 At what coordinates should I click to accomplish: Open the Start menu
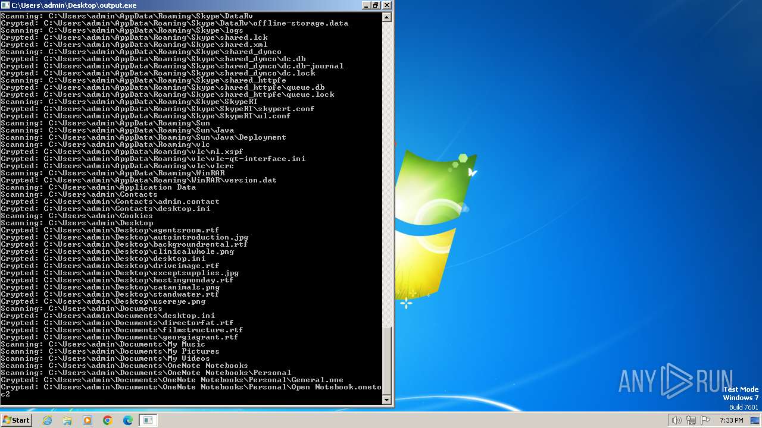(16, 420)
